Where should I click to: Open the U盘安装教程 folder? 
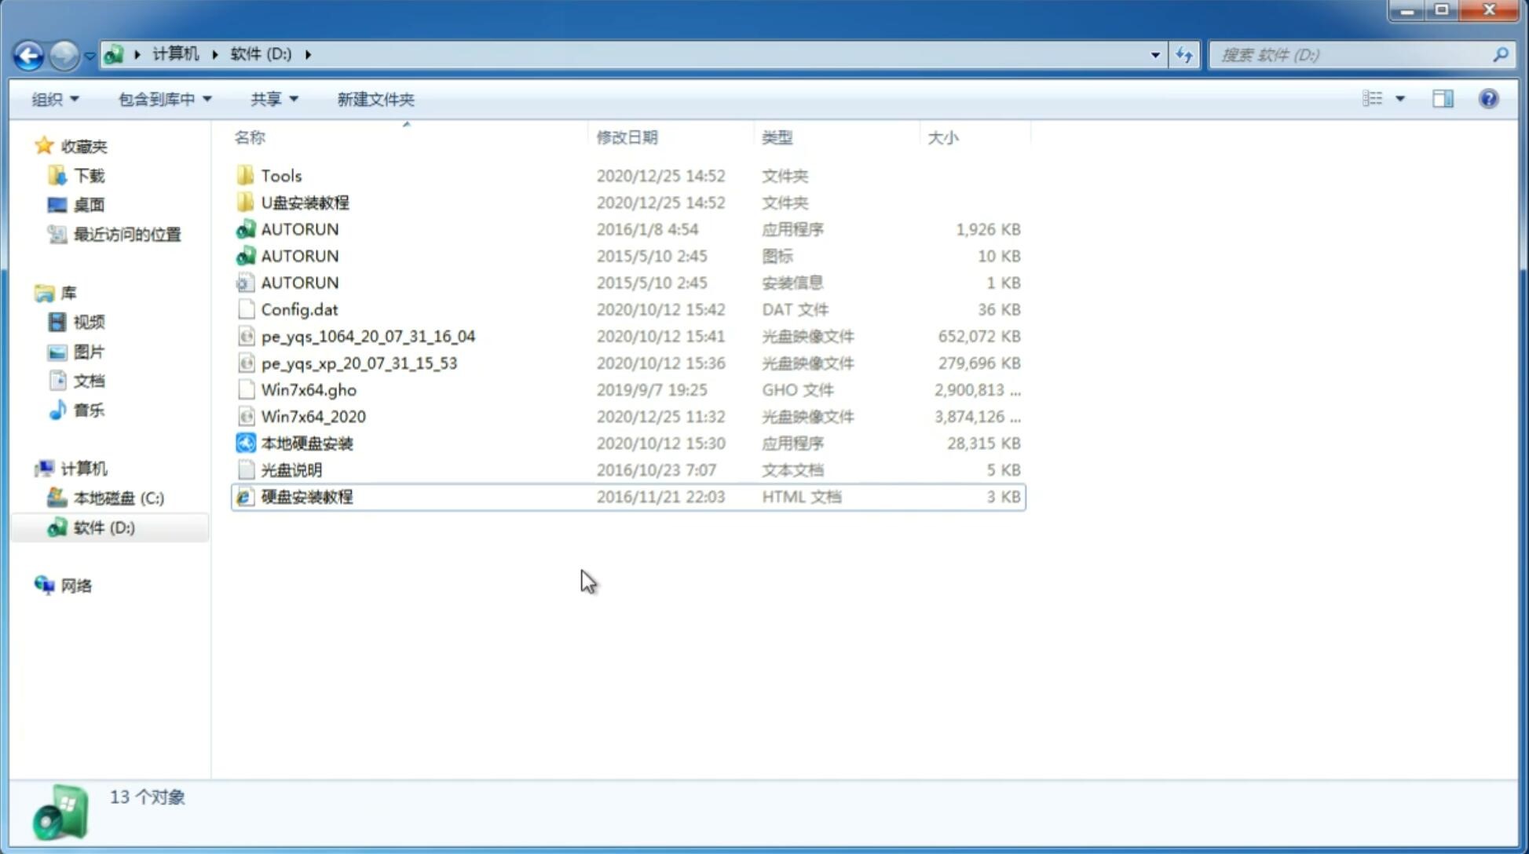click(x=305, y=202)
